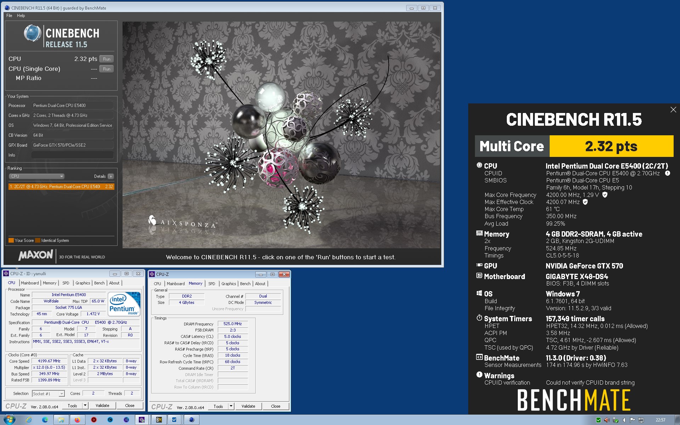Viewport: 680px width, 425px height.
Task: Click Validate in CPU-Z yanu0i window
Action: 102,406
